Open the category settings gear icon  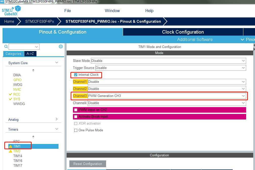[x=61, y=46]
